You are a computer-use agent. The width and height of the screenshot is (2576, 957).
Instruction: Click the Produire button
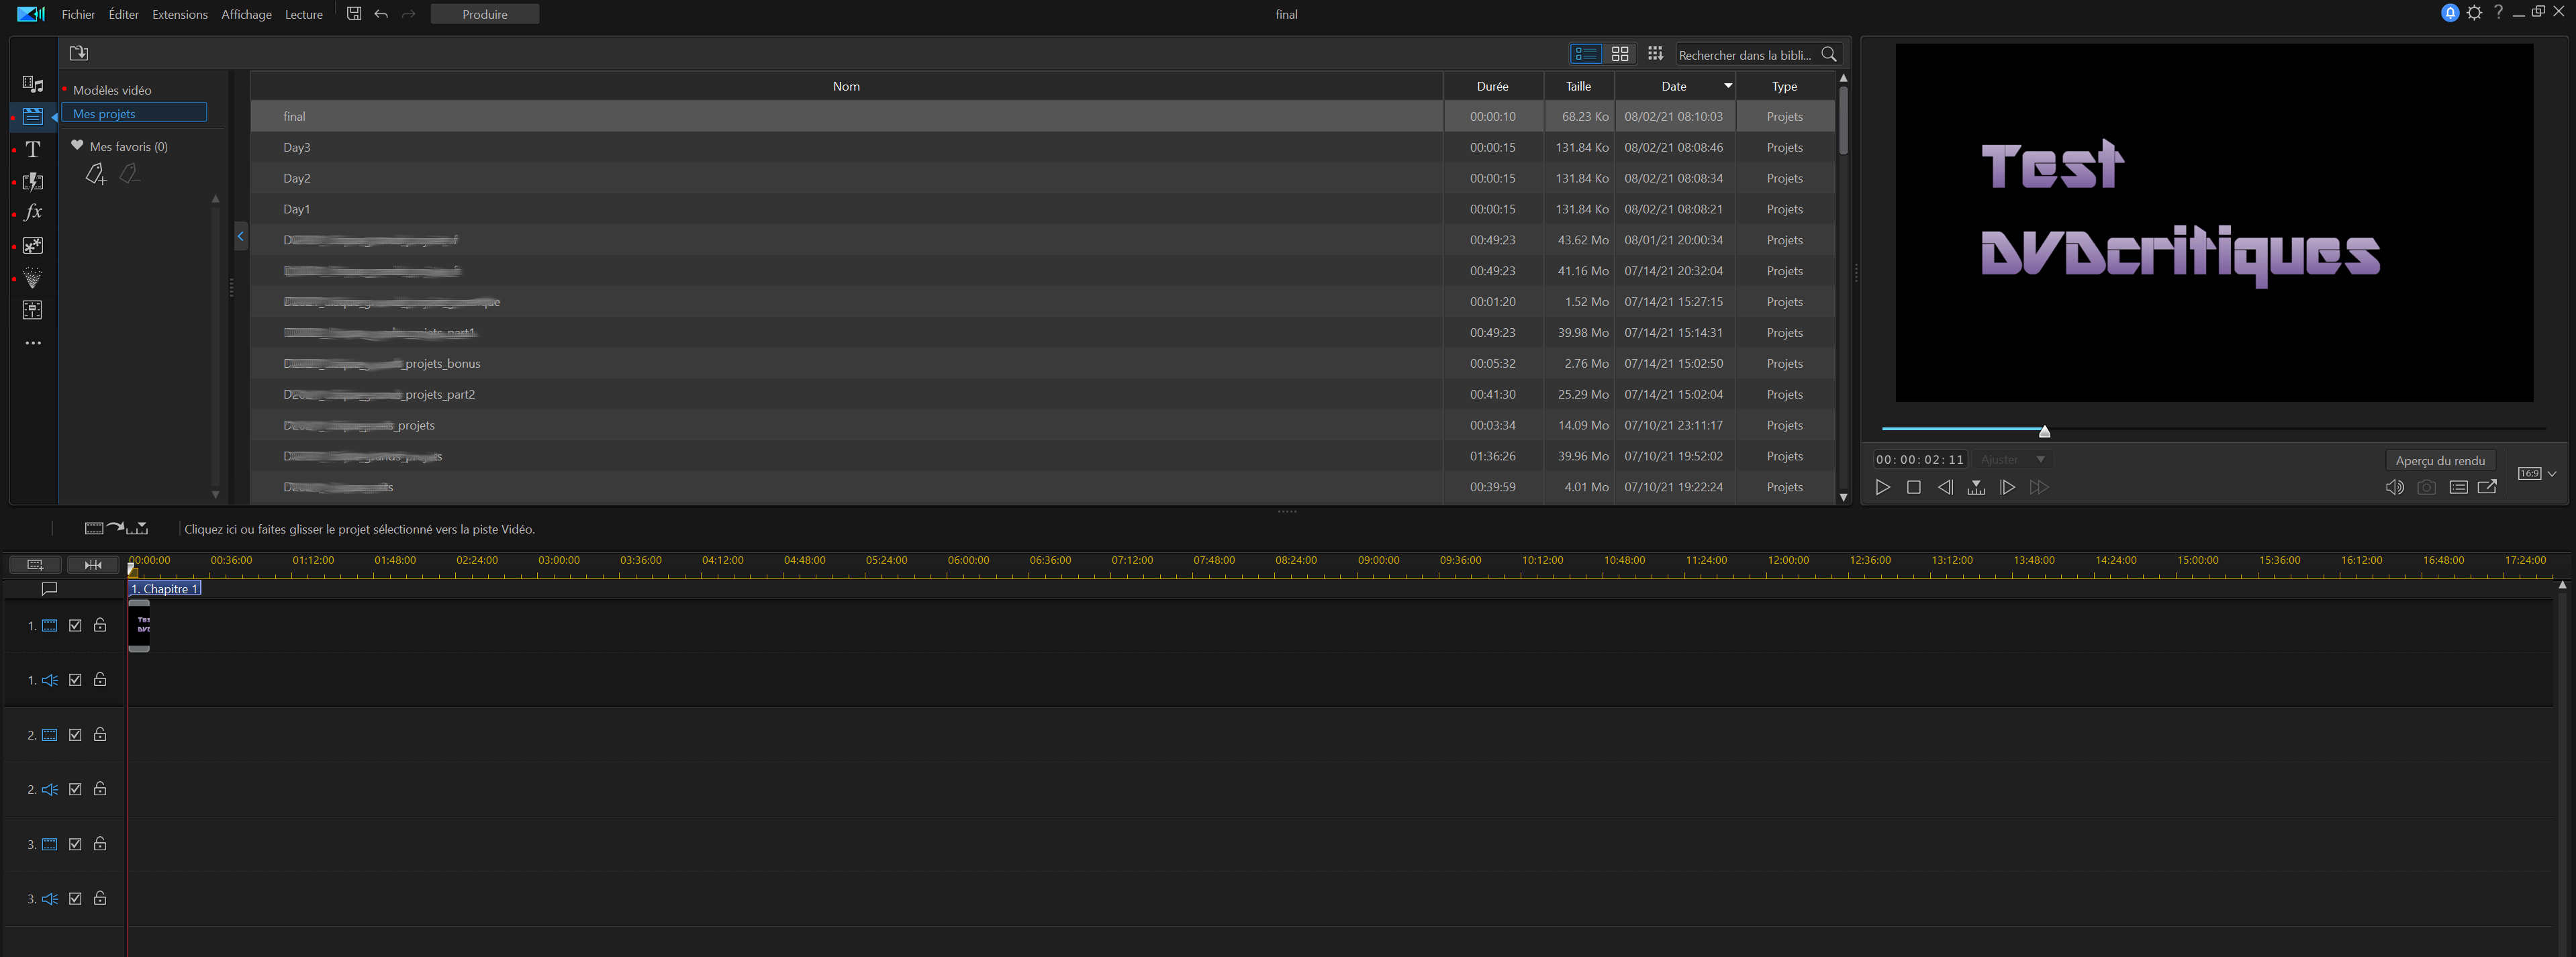[485, 14]
